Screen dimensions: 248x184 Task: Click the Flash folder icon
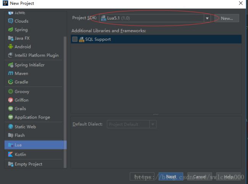point(11,135)
